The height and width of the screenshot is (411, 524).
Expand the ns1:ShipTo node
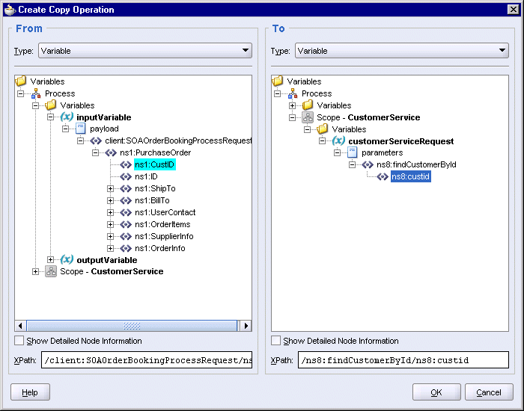point(110,189)
